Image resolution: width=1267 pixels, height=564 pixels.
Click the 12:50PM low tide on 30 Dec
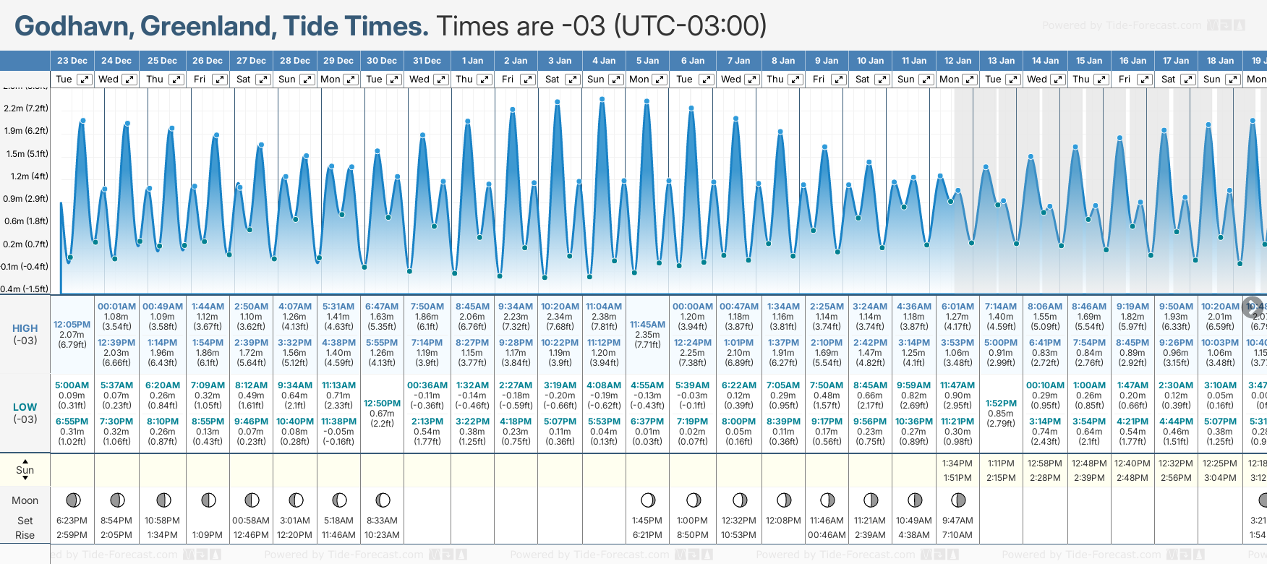pos(382,403)
